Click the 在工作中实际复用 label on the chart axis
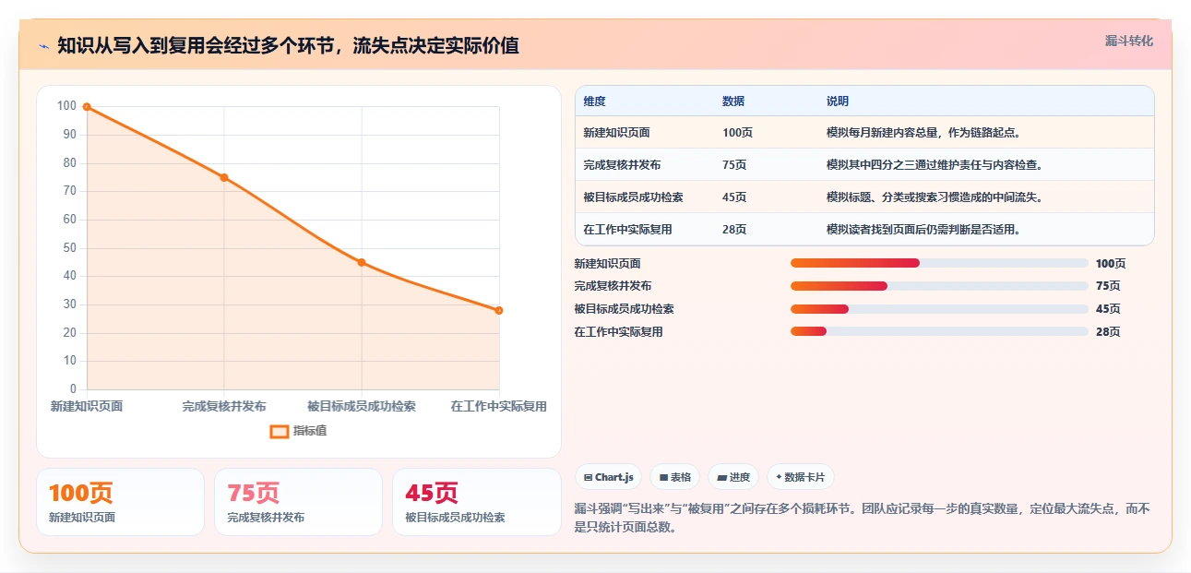The image size is (1191, 573). point(499,406)
